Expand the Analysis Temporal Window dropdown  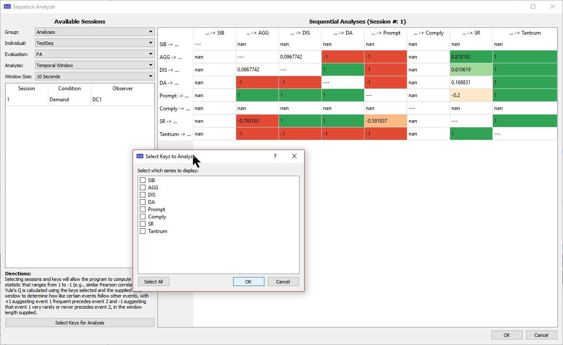pyautogui.click(x=95, y=65)
